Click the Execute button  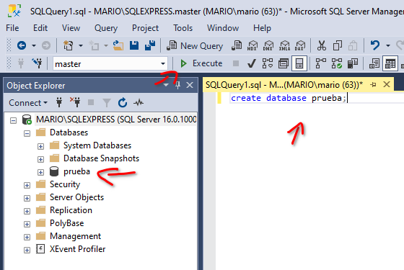point(201,63)
